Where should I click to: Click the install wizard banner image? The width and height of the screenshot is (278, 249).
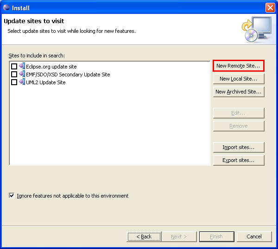click(256, 29)
